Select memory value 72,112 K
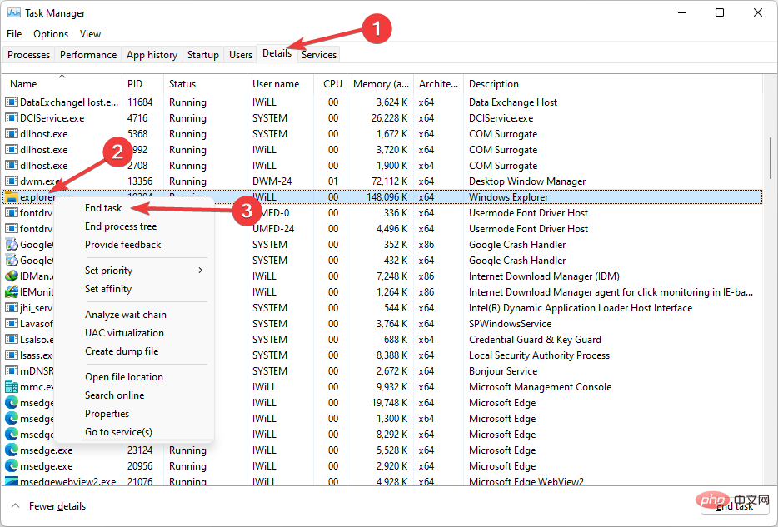The height and width of the screenshot is (527, 778). (x=391, y=181)
